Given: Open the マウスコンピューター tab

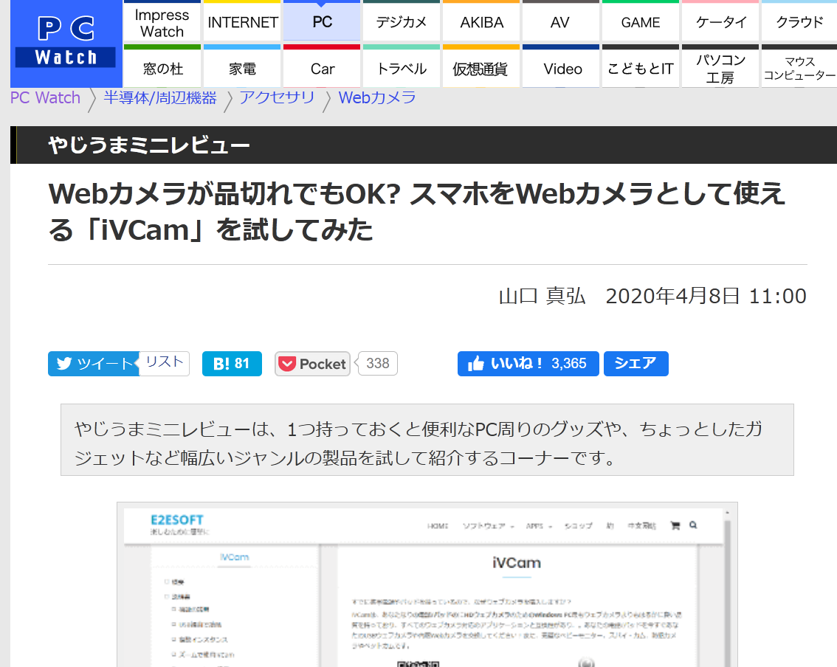Looking at the screenshot, I should [x=799, y=66].
